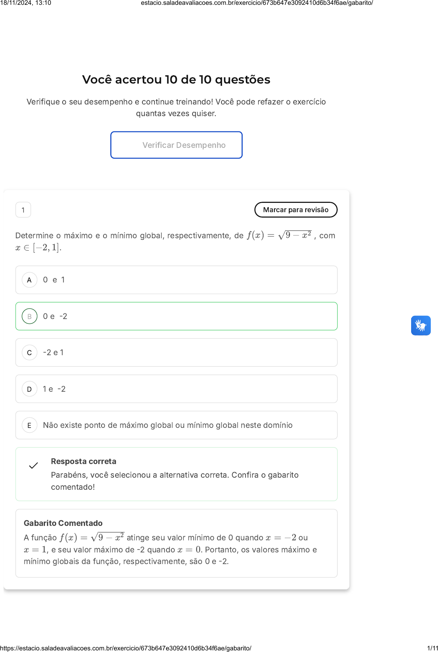Image resolution: width=438 pixels, height=652 pixels.
Task: Click Marcar para revisão button
Action: click(x=296, y=210)
